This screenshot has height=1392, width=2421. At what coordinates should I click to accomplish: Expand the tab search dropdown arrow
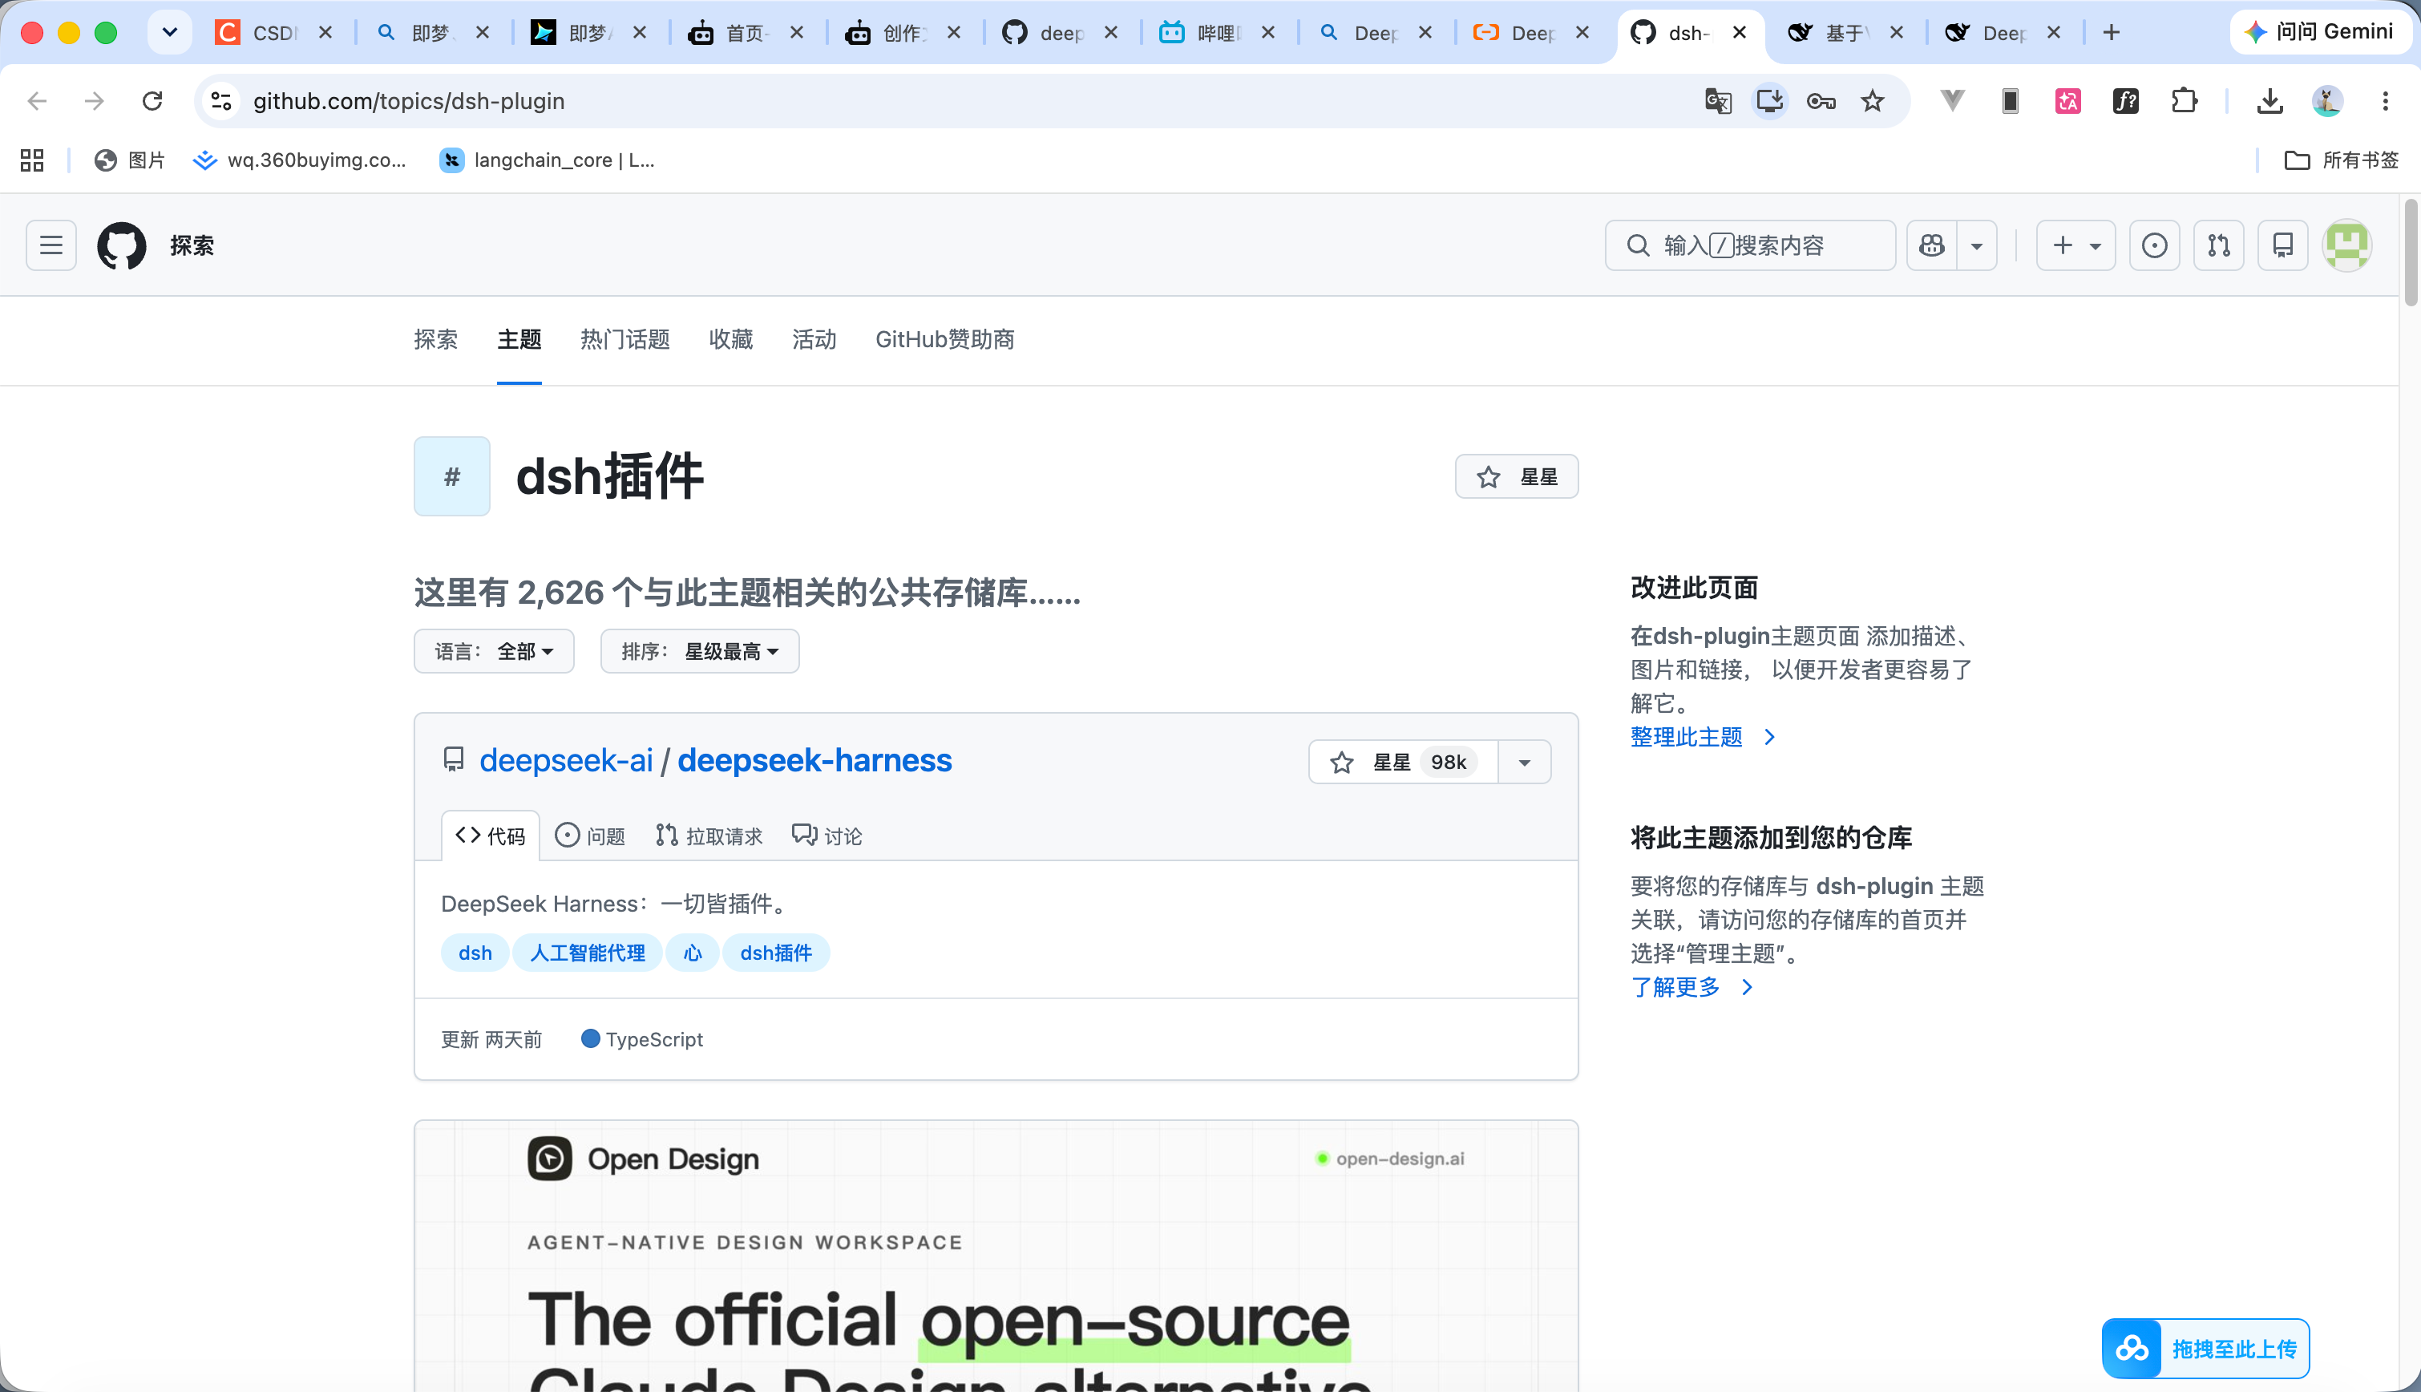170,33
